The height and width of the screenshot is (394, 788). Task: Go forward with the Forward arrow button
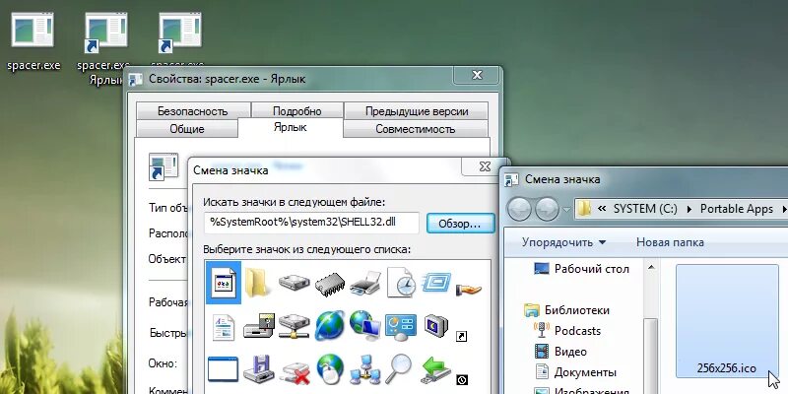[x=548, y=209]
